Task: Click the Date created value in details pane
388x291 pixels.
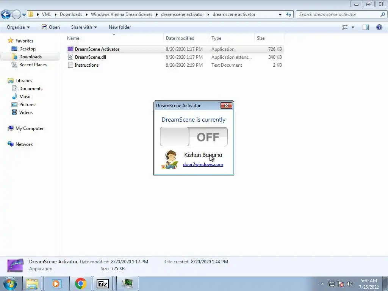Action: click(x=210, y=262)
